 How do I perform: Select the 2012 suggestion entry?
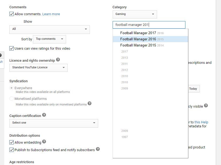click(x=150, y=70)
